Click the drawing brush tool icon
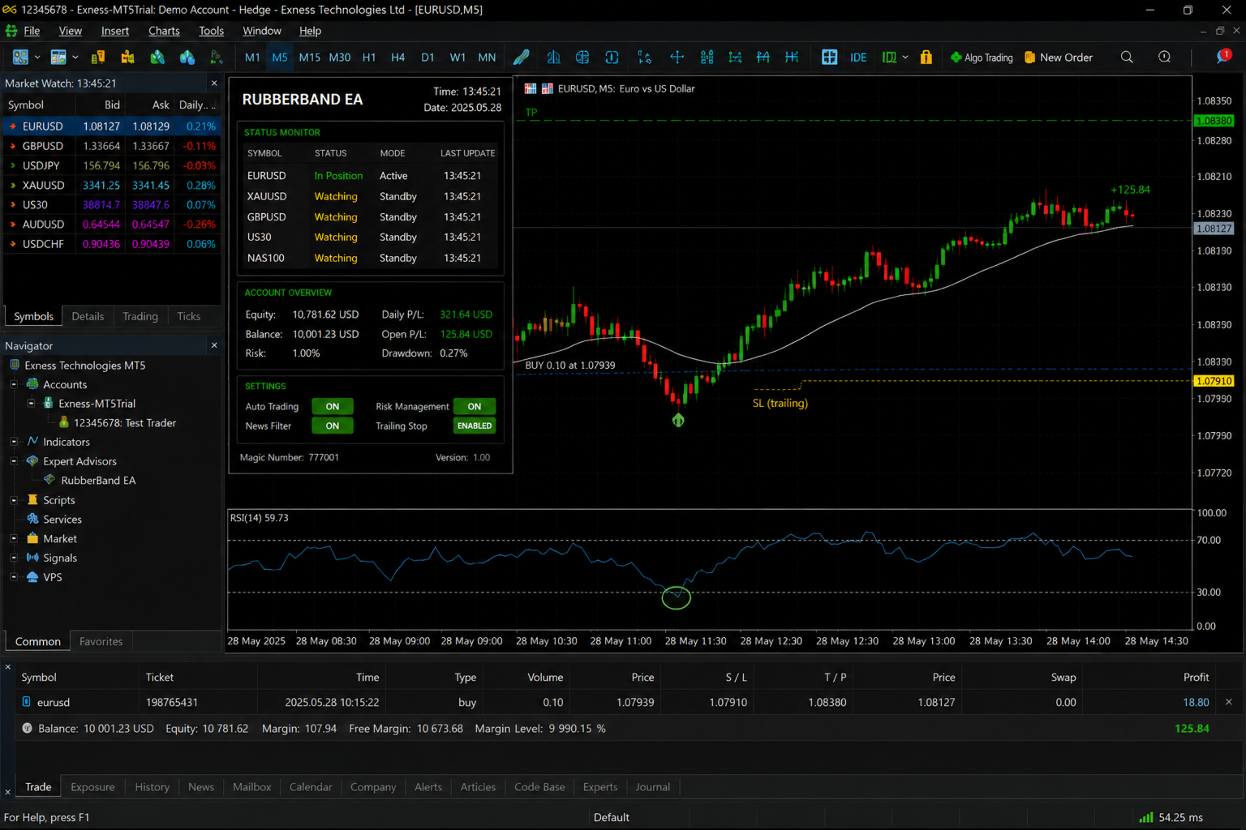Viewport: 1246px width, 830px height. point(522,57)
